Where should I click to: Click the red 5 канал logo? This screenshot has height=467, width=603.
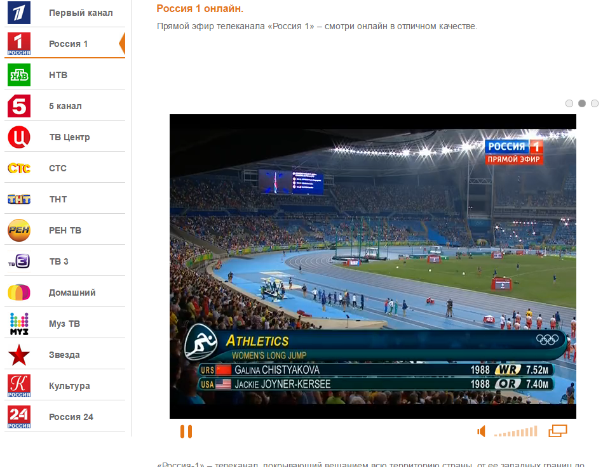pyautogui.click(x=19, y=106)
